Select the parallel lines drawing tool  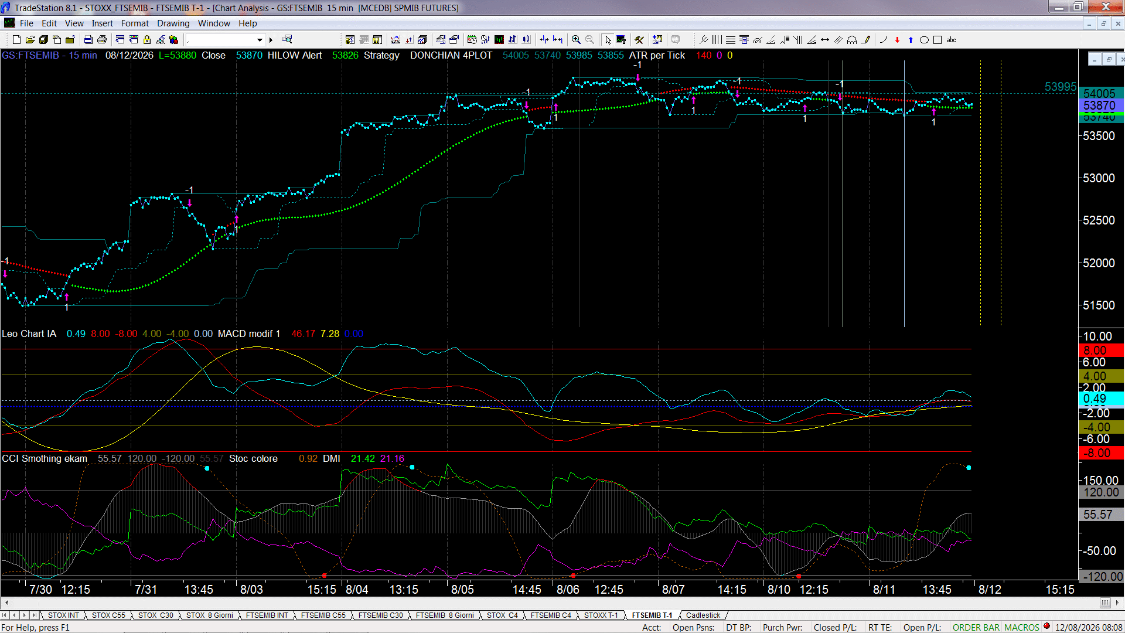(838, 40)
